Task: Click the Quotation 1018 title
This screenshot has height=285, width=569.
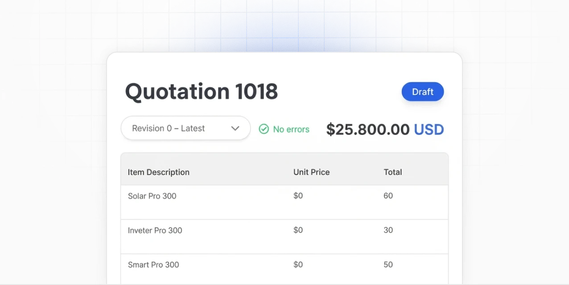Action: click(x=202, y=91)
